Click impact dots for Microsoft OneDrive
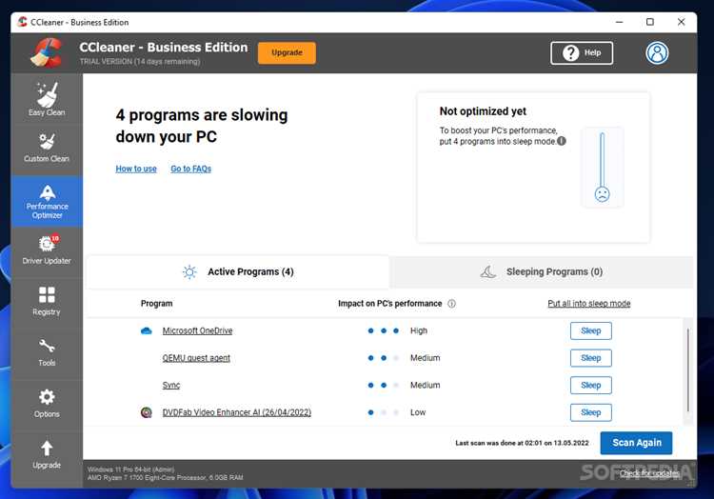The height and width of the screenshot is (499, 714). (384, 331)
